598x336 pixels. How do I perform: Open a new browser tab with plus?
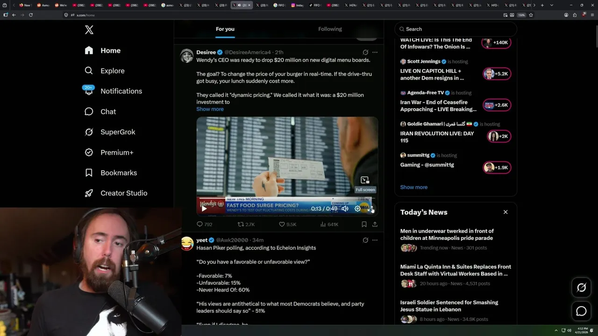[x=542, y=5]
